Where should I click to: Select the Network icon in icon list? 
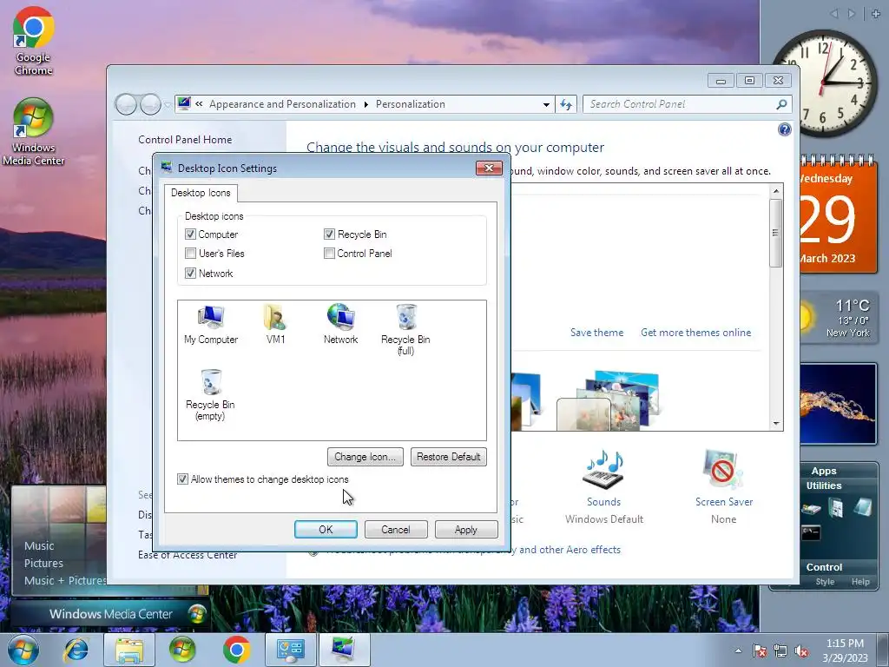(x=340, y=325)
